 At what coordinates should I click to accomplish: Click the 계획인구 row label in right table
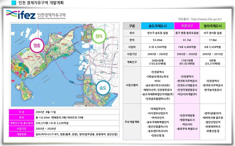tap(132, 62)
